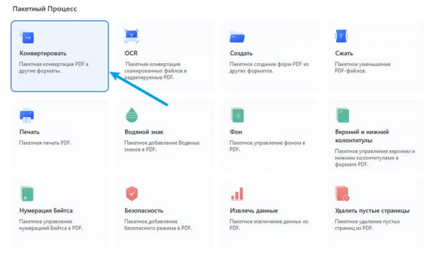Click the Создать folder icon

tap(237, 36)
